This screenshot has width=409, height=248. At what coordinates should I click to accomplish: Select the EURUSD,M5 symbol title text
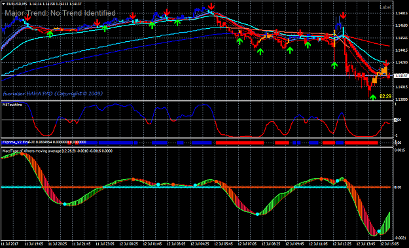(x=17, y=4)
